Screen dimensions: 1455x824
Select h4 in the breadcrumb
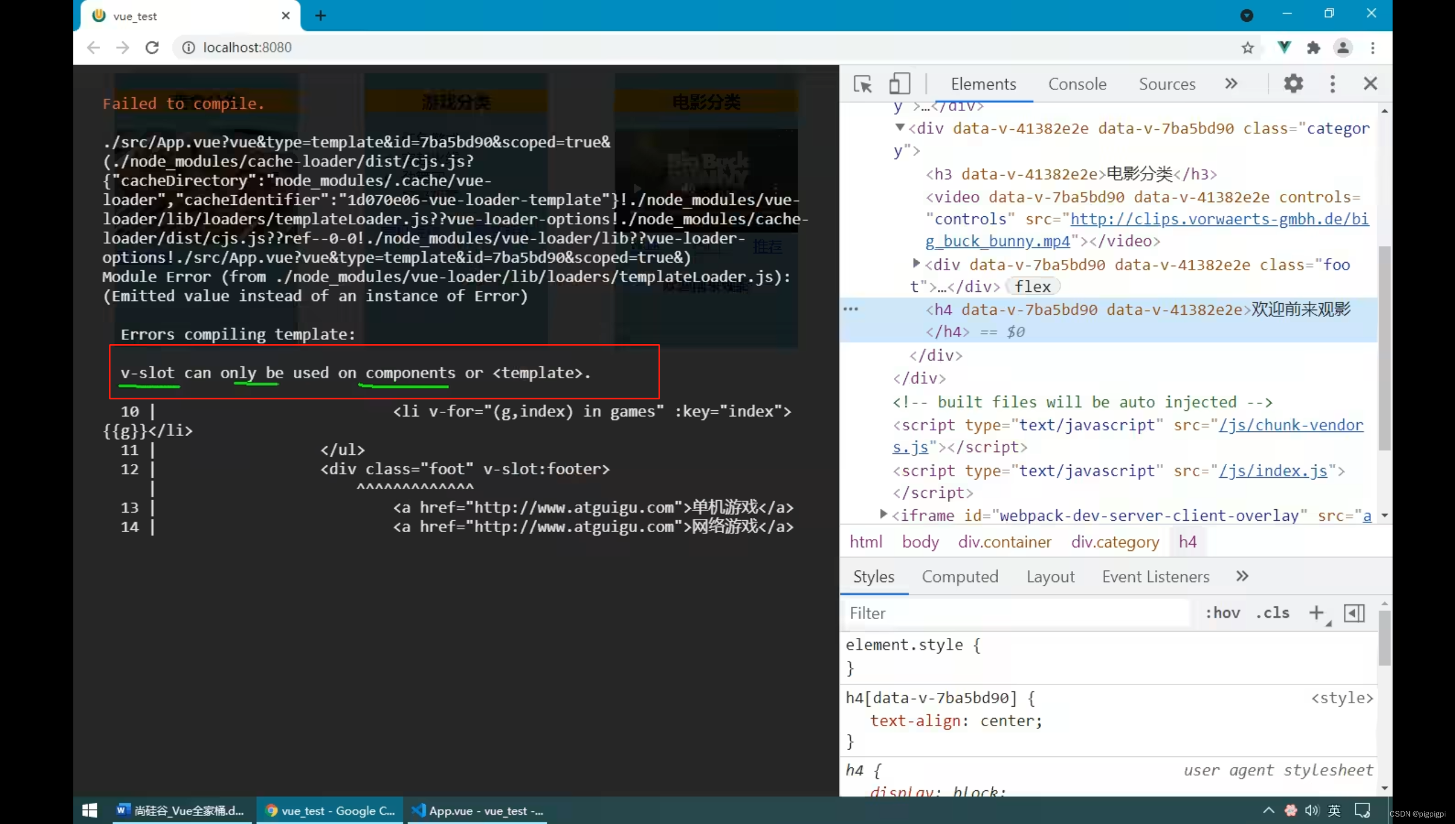pos(1188,542)
